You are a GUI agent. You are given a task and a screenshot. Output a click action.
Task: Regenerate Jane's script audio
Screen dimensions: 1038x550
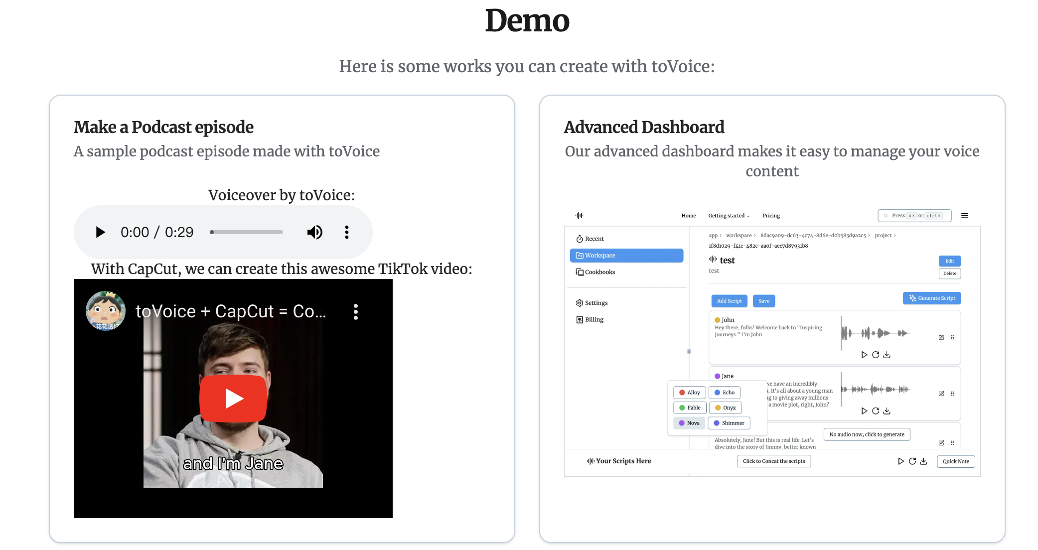click(876, 411)
